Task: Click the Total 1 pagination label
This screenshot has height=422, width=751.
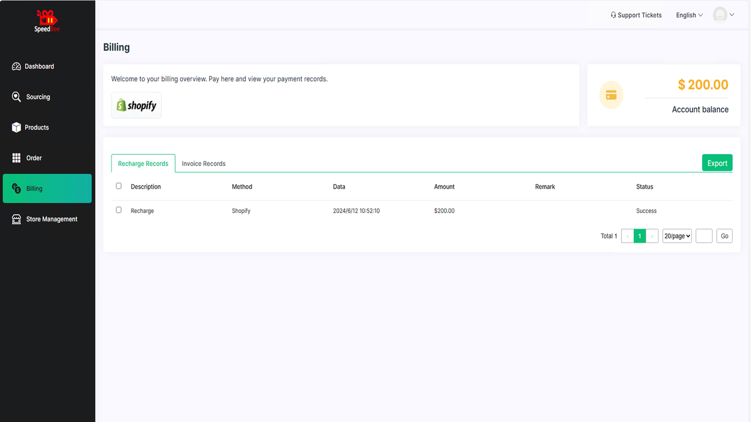Action: [609, 236]
